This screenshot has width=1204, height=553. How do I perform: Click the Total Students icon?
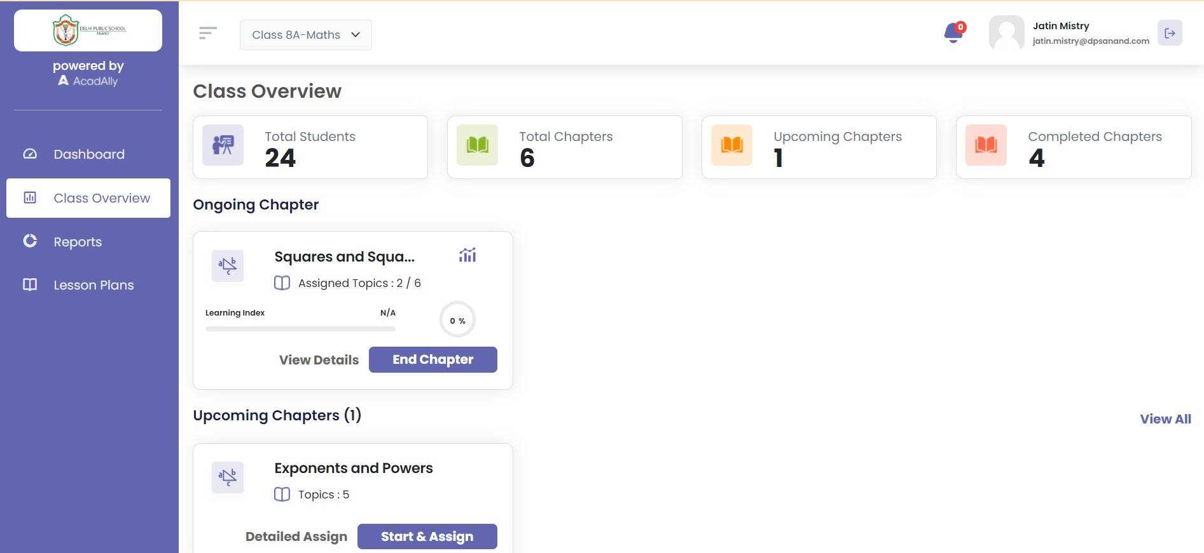pos(223,145)
